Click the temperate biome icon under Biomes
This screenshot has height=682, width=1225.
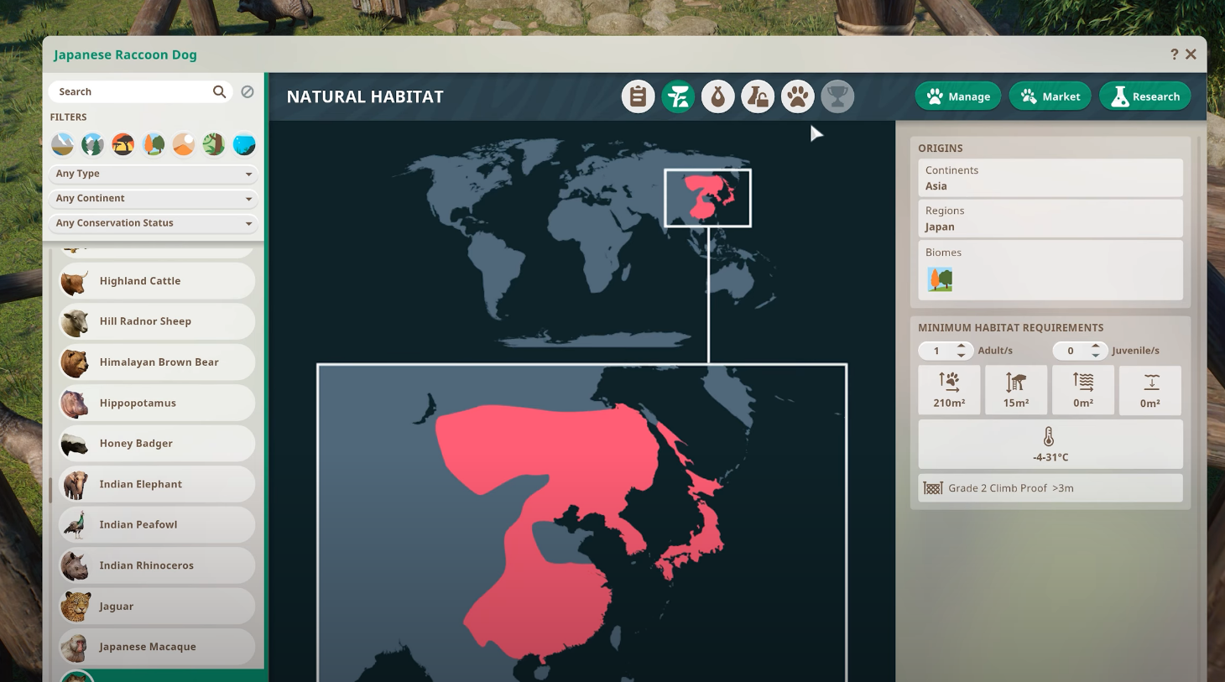point(941,279)
